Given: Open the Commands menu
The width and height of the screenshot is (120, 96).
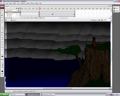Looking at the screenshot, I should pos(23,3).
